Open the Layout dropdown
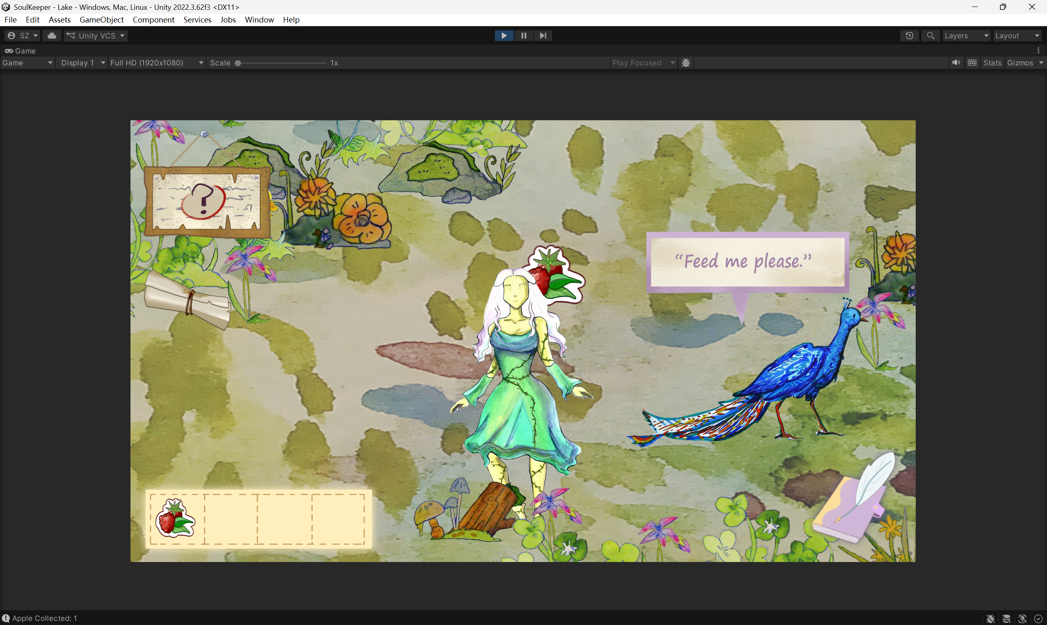The width and height of the screenshot is (1047, 625). (1017, 36)
